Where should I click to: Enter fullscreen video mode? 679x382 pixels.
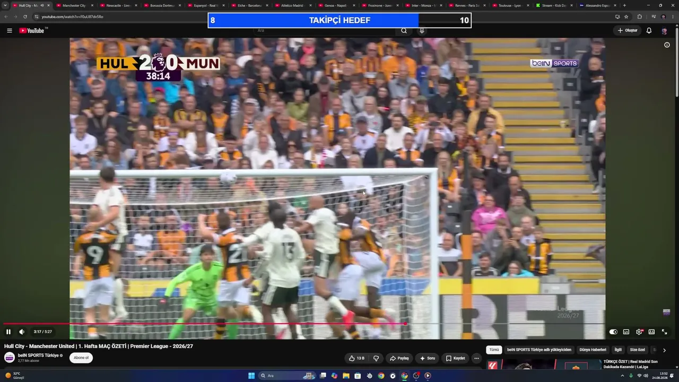click(664, 332)
